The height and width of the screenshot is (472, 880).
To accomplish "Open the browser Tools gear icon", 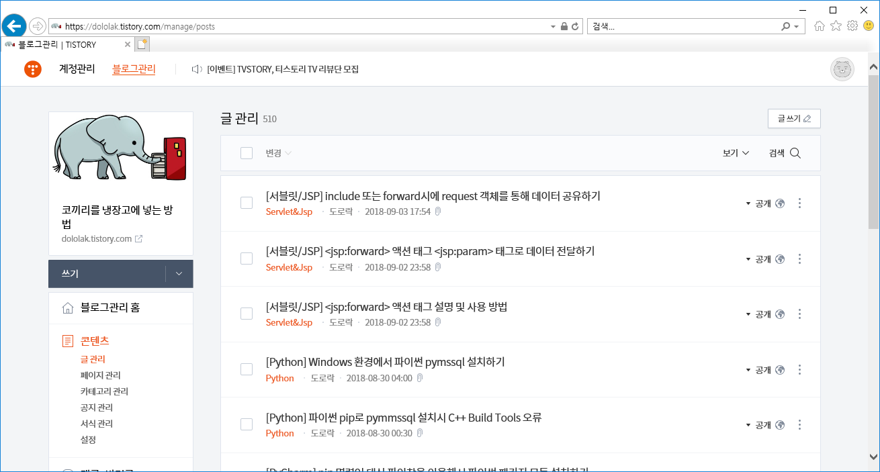I will tap(852, 26).
